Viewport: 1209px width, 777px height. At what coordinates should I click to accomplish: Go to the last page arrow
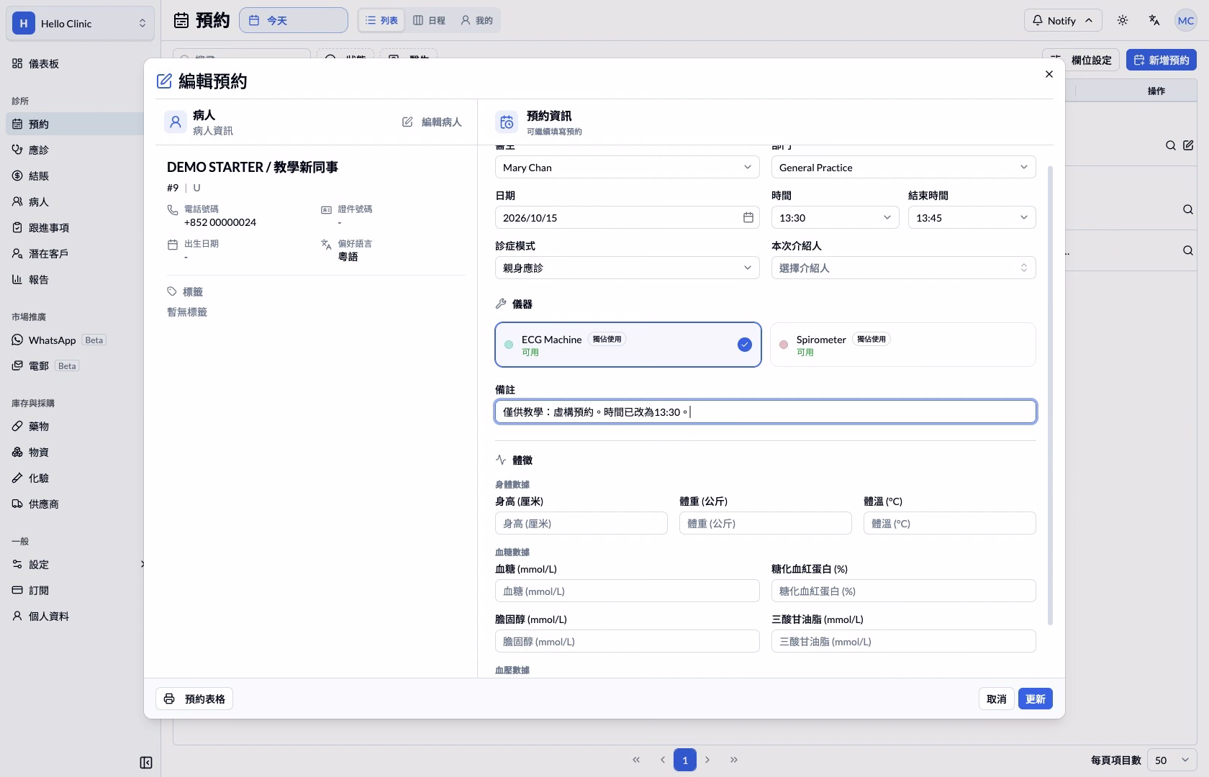click(734, 760)
